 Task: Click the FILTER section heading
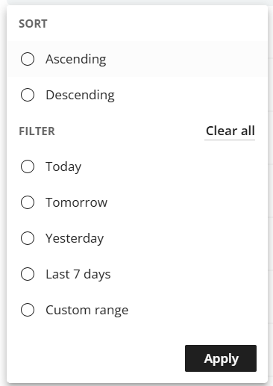[x=37, y=131]
